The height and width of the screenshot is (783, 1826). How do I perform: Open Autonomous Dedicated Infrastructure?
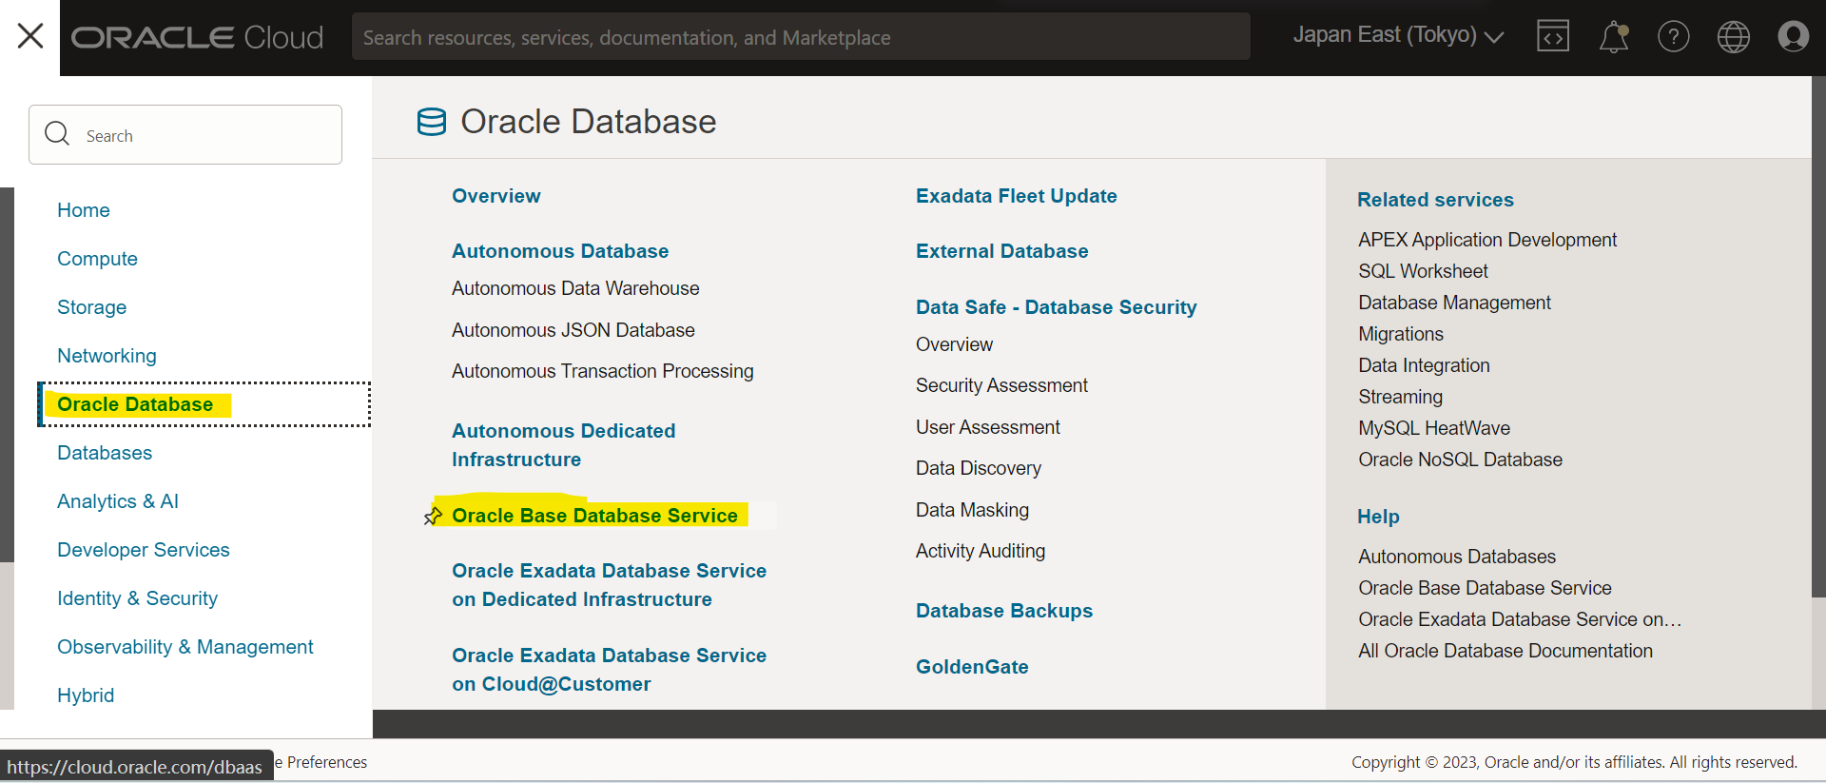(x=564, y=445)
